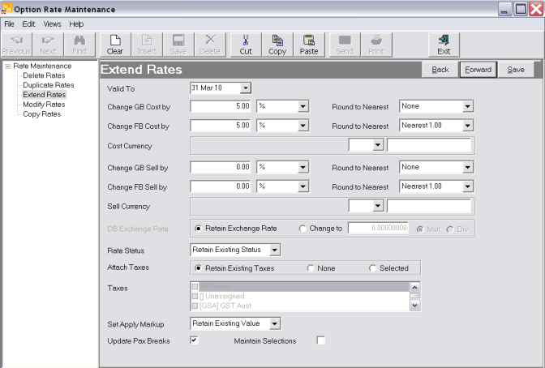Open the GB Sell percent unit dropdown
This screenshot has height=368, width=545.
point(303,168)
